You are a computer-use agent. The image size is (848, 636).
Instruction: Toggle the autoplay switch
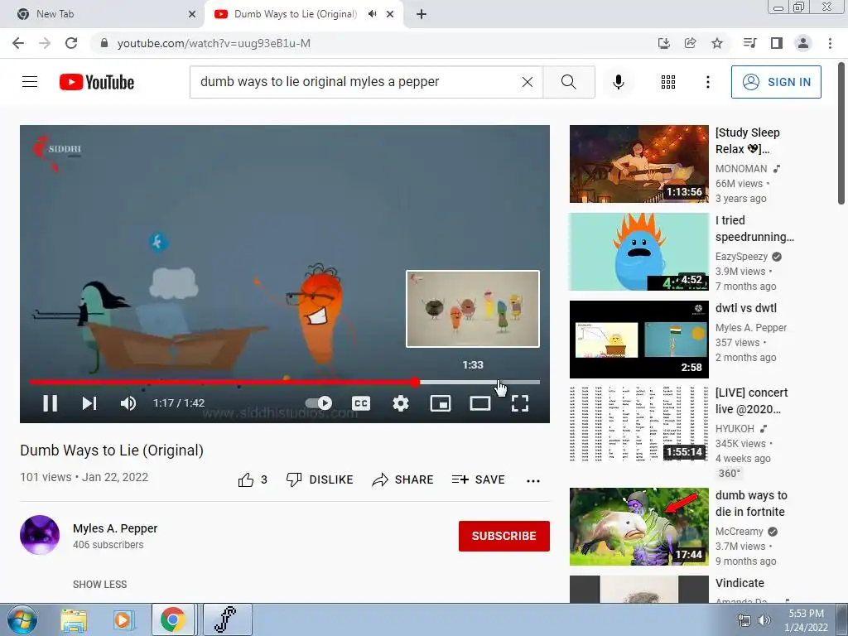click(319, 403)
